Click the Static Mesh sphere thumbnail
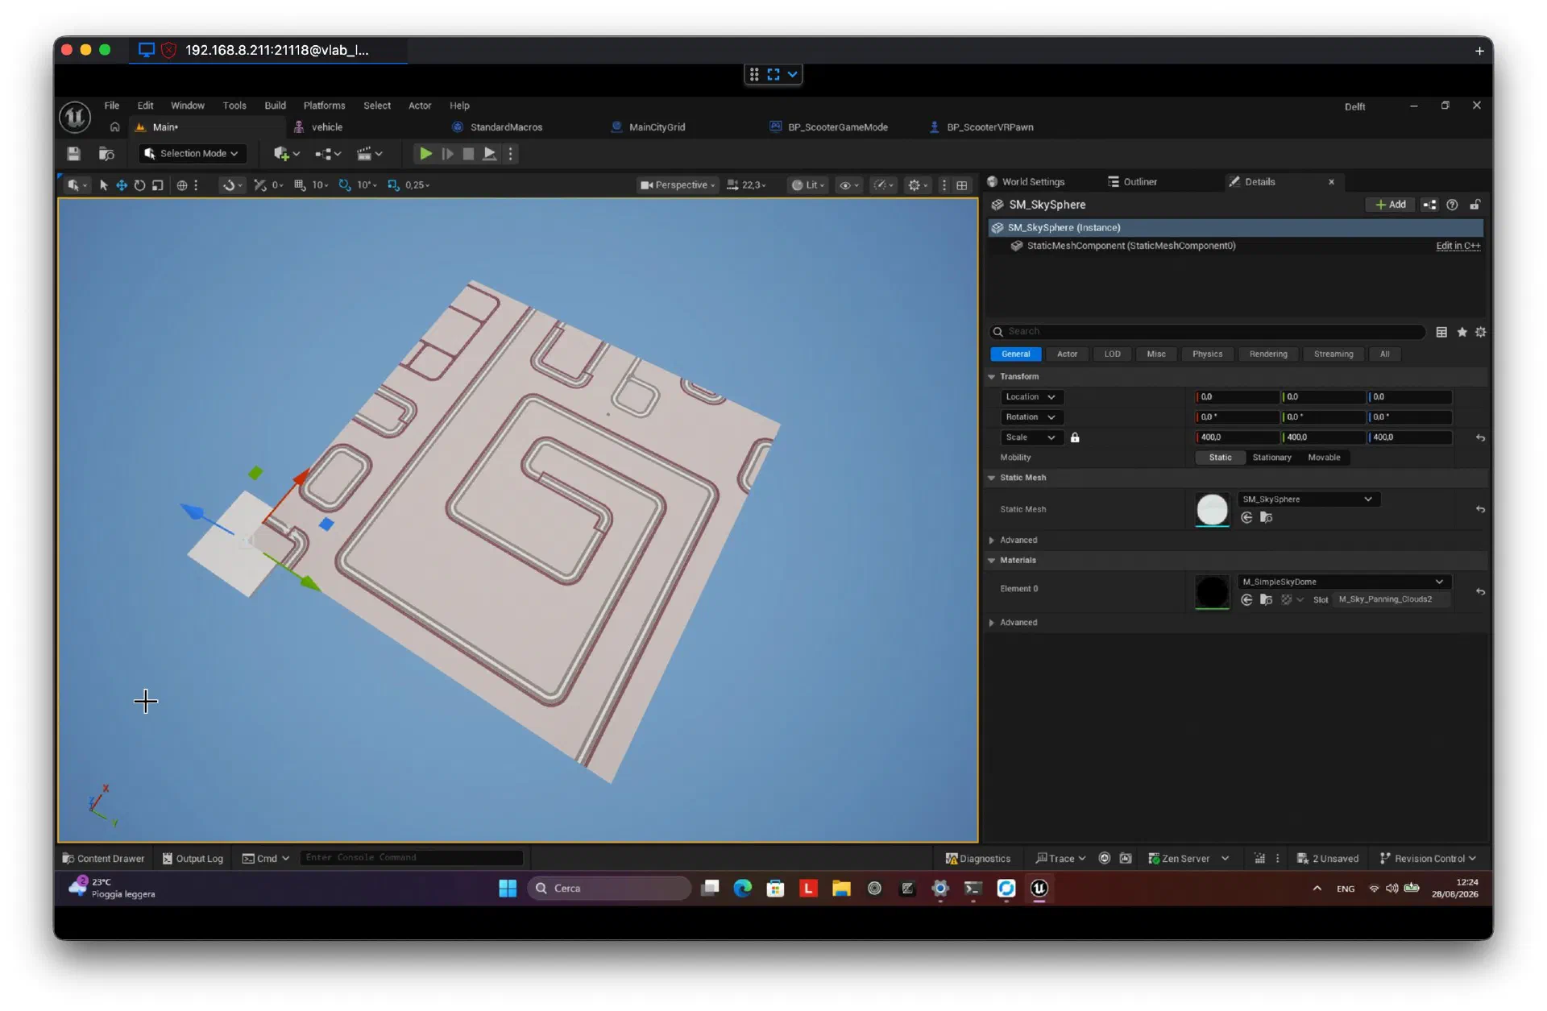 coord(1212,509)
